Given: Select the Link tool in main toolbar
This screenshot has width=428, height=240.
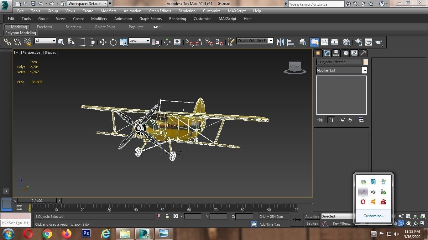Looking at the screenshot, I should [x=7, y=42].
